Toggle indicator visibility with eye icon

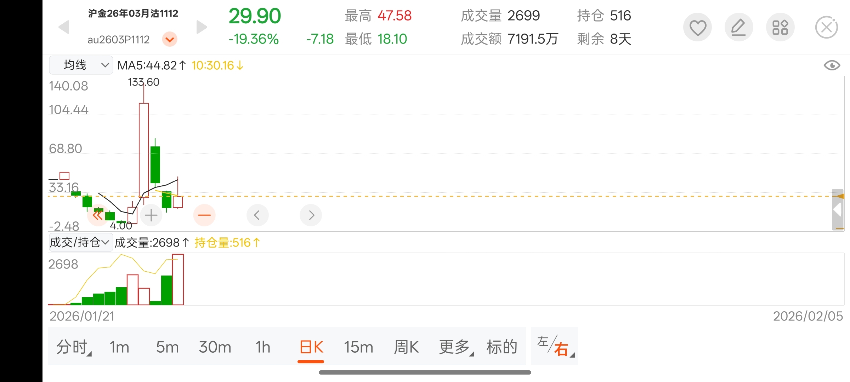click(x=832, y=65)
